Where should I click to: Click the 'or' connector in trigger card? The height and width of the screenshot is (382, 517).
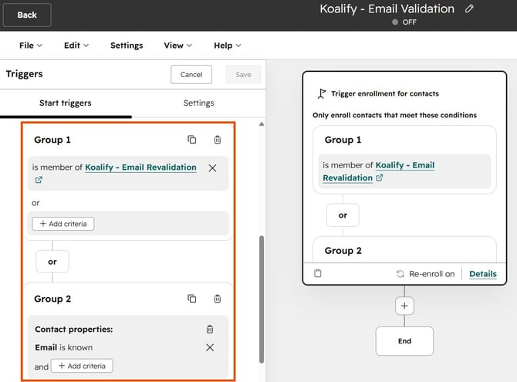tap(343, 215)
